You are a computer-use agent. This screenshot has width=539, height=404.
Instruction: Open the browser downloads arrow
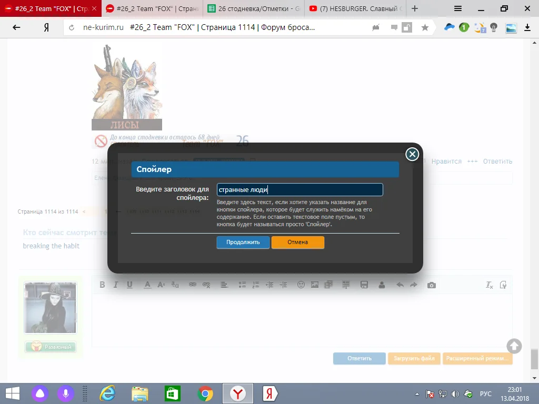click(x=527, y=27)
